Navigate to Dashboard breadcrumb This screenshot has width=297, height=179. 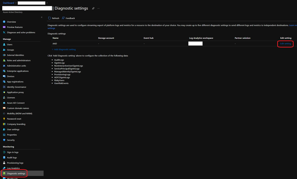[8, 3]
